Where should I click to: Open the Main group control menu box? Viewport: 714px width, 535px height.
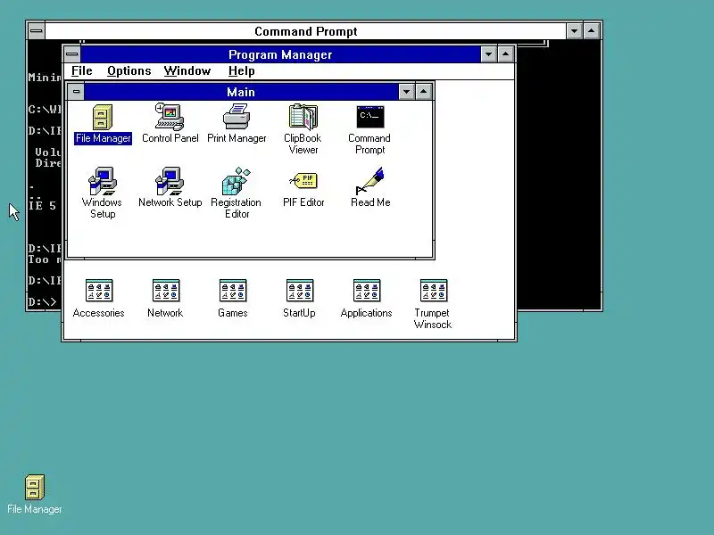coord(76,92)
